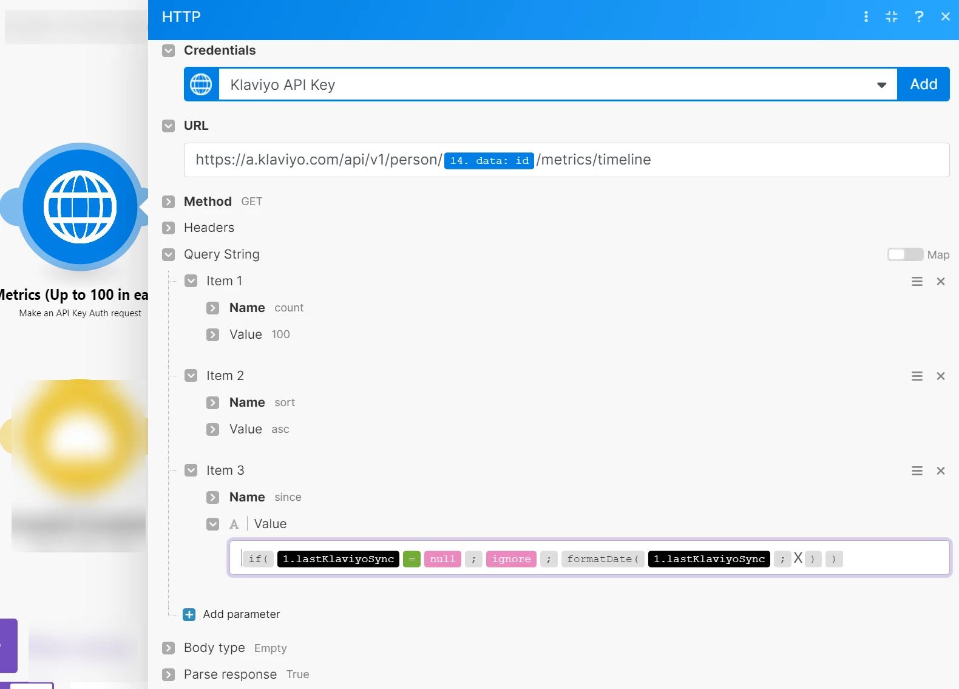959x689 pixels.
Task: Click the reorder handle for Item 2
Action: (917, 376)
